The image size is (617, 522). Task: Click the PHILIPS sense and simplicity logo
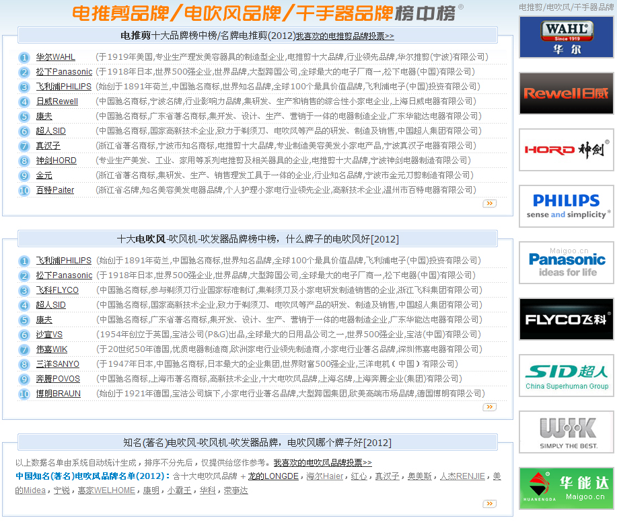tap(567, 206)
